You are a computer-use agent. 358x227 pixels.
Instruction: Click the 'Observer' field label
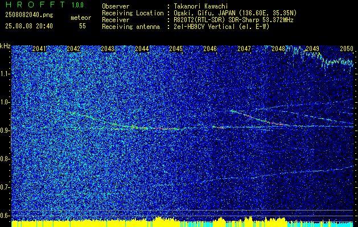pos(116,6)
